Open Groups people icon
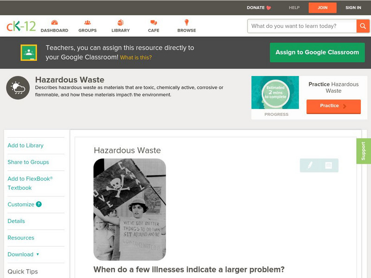This screenshot has width=371, height=278. pyautogui.click(x=88, y=22)
